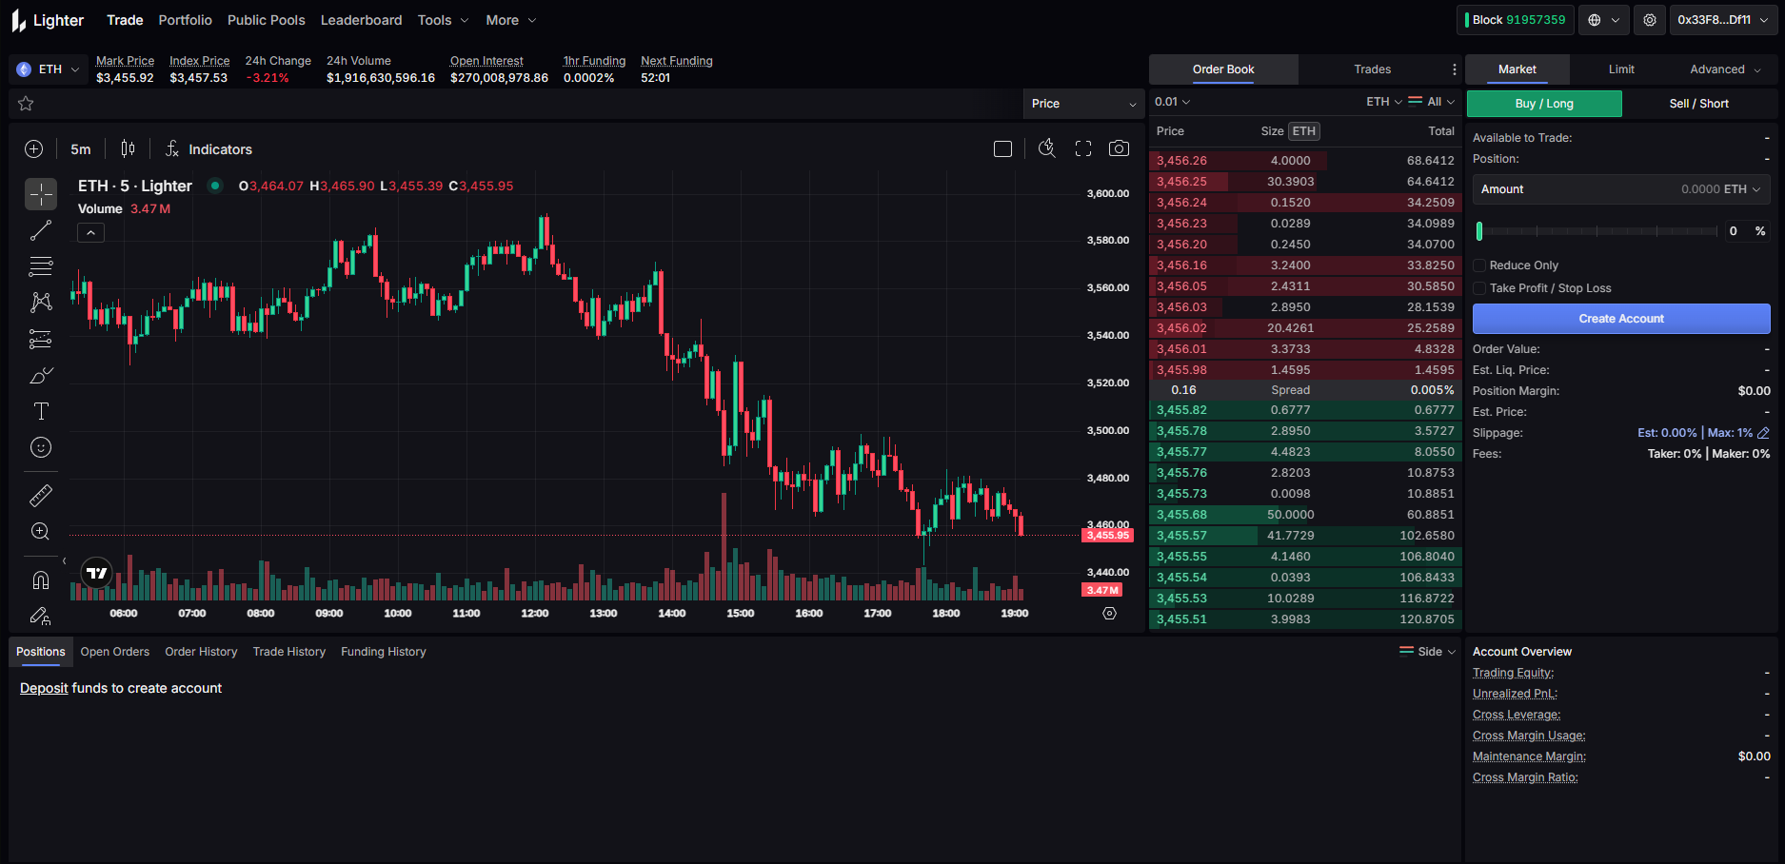Click the order amount percentage slider
The image size is (1785, 864).
(x=1597, y=231)
